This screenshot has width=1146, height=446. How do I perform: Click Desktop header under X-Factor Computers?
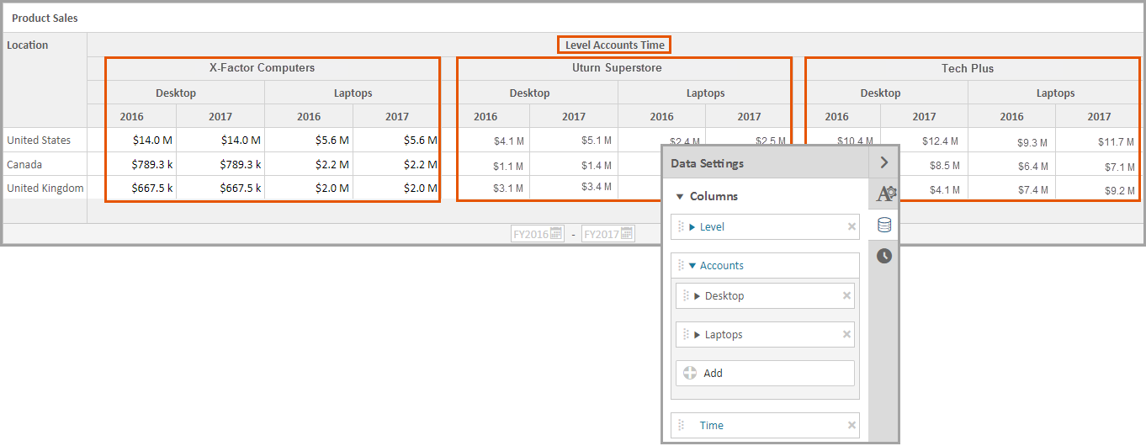[x=176, y=93]
